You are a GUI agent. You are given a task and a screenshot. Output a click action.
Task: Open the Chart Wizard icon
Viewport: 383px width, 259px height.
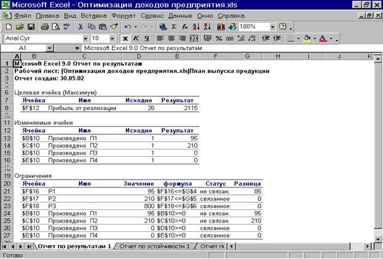tap(221, 27)
